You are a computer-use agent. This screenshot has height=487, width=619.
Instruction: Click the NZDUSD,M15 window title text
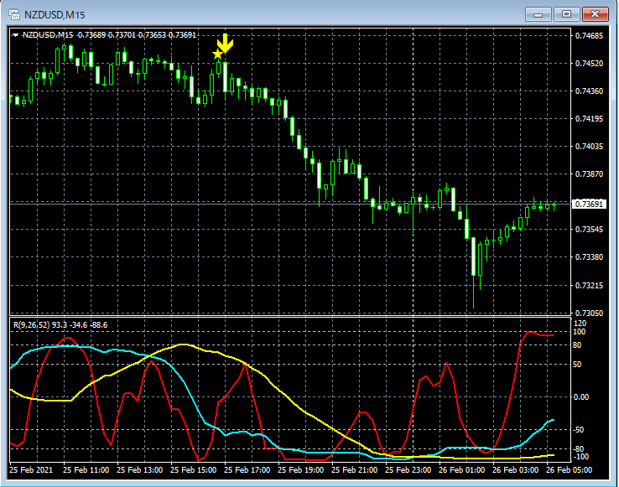55,15
